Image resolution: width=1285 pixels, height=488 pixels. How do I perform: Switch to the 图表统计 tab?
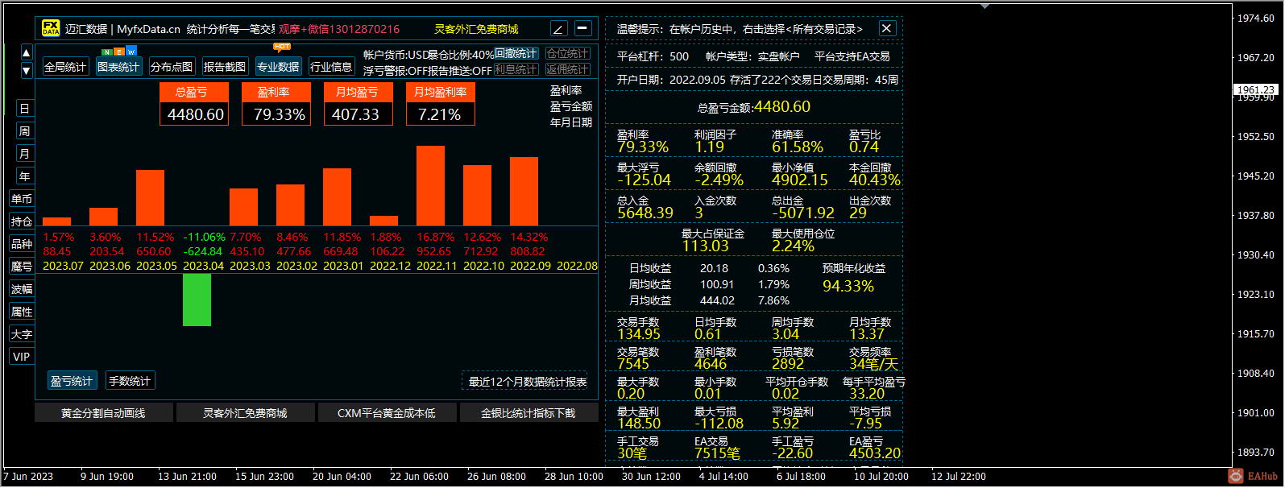coord(118,67)
